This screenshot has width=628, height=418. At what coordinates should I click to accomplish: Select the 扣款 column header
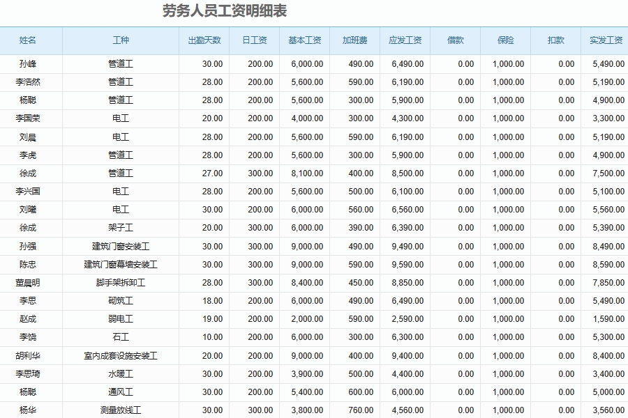(x=556, y=40)
